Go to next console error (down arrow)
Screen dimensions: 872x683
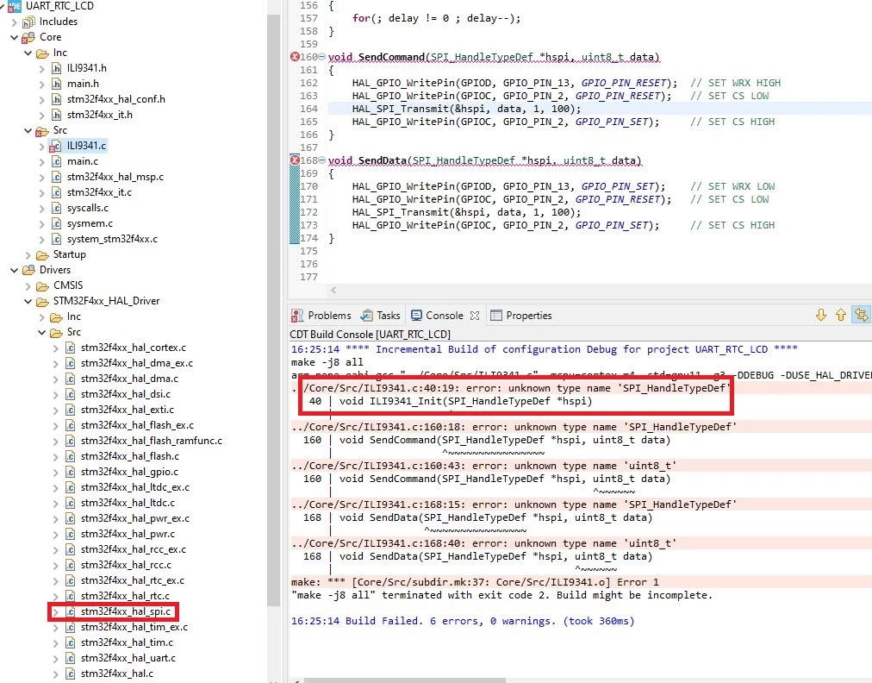click(x=821, y=315)
